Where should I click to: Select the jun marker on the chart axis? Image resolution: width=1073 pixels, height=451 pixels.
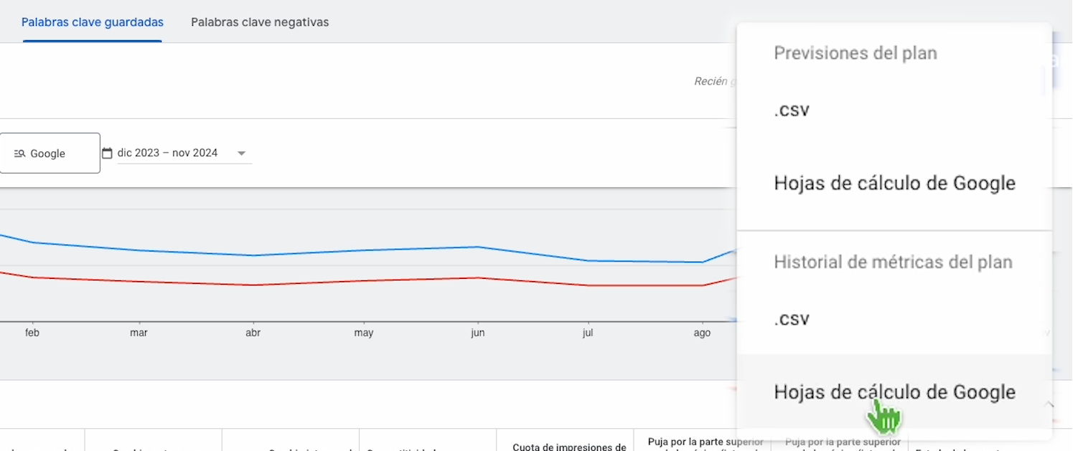pyautogui.click(x=477, y=333)
